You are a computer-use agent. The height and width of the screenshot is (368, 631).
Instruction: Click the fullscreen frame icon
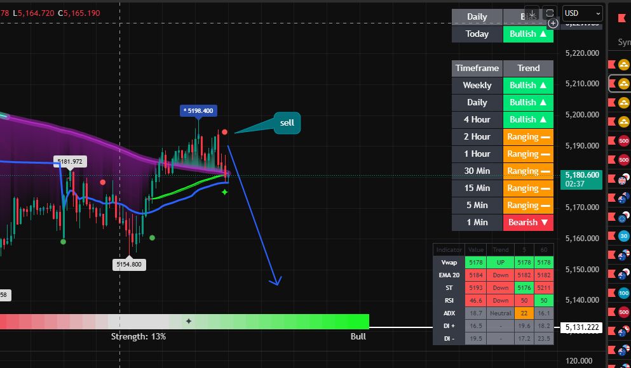point(550,13)
